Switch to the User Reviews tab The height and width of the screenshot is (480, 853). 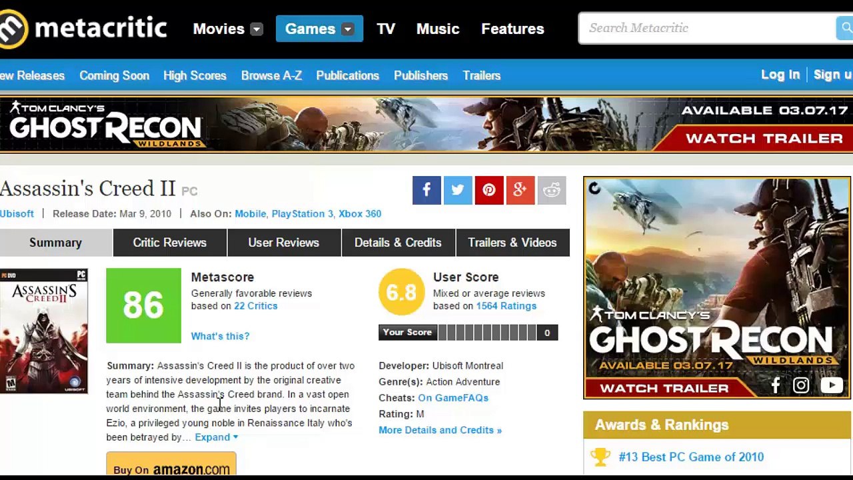click(284, 243)
